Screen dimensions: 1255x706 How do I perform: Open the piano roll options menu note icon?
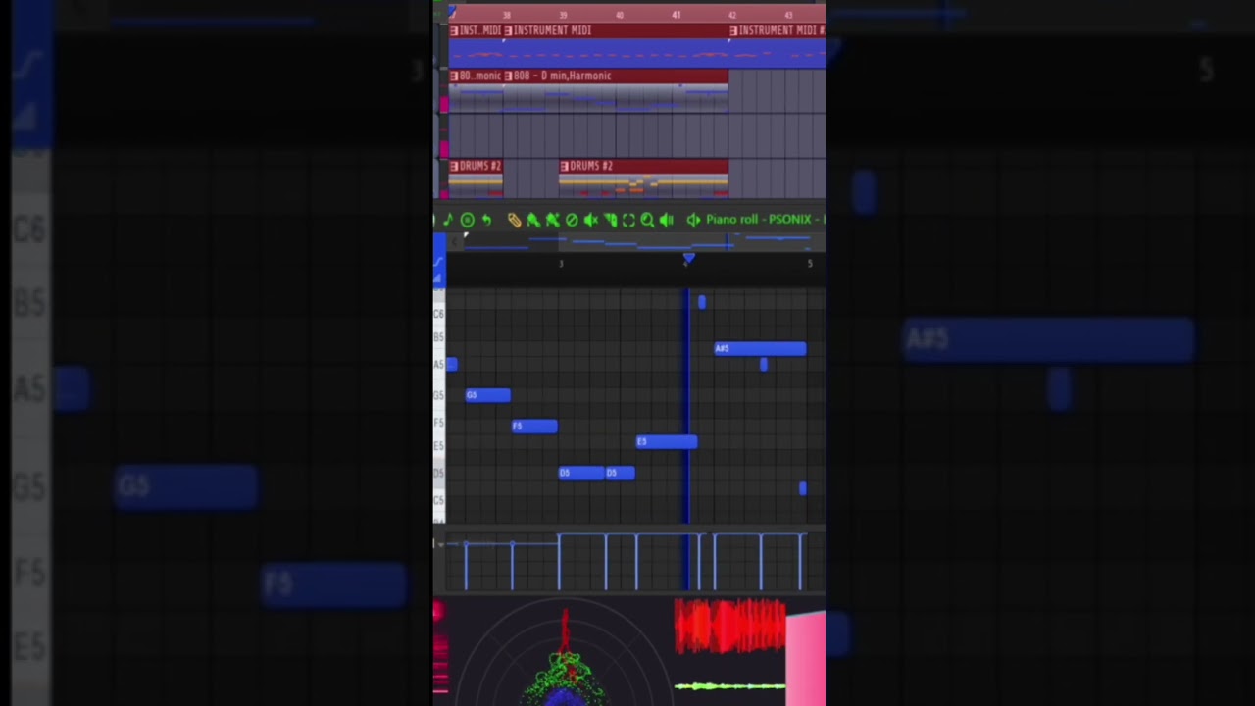[448, 220]
